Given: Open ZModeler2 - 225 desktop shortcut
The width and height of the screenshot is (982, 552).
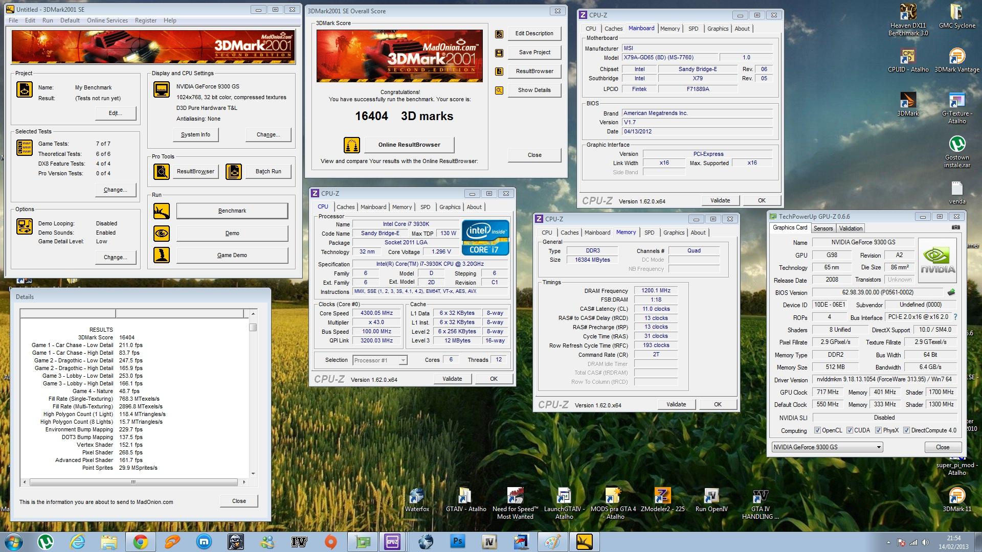Looking at the screenshot, I should click(662, 499).
